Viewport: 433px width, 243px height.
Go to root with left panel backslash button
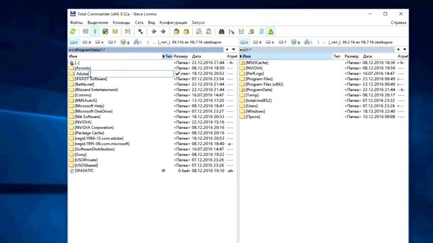coord(147,42)
